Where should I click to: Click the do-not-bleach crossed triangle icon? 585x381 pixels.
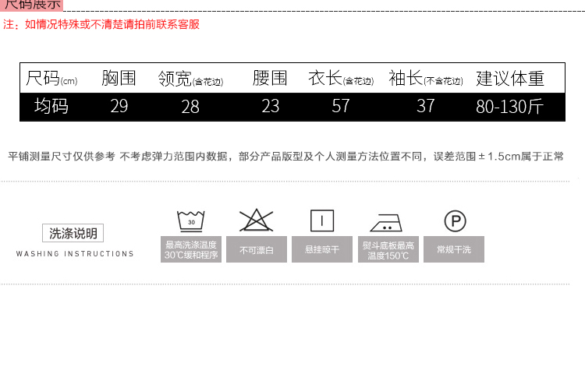pos(256,220)
